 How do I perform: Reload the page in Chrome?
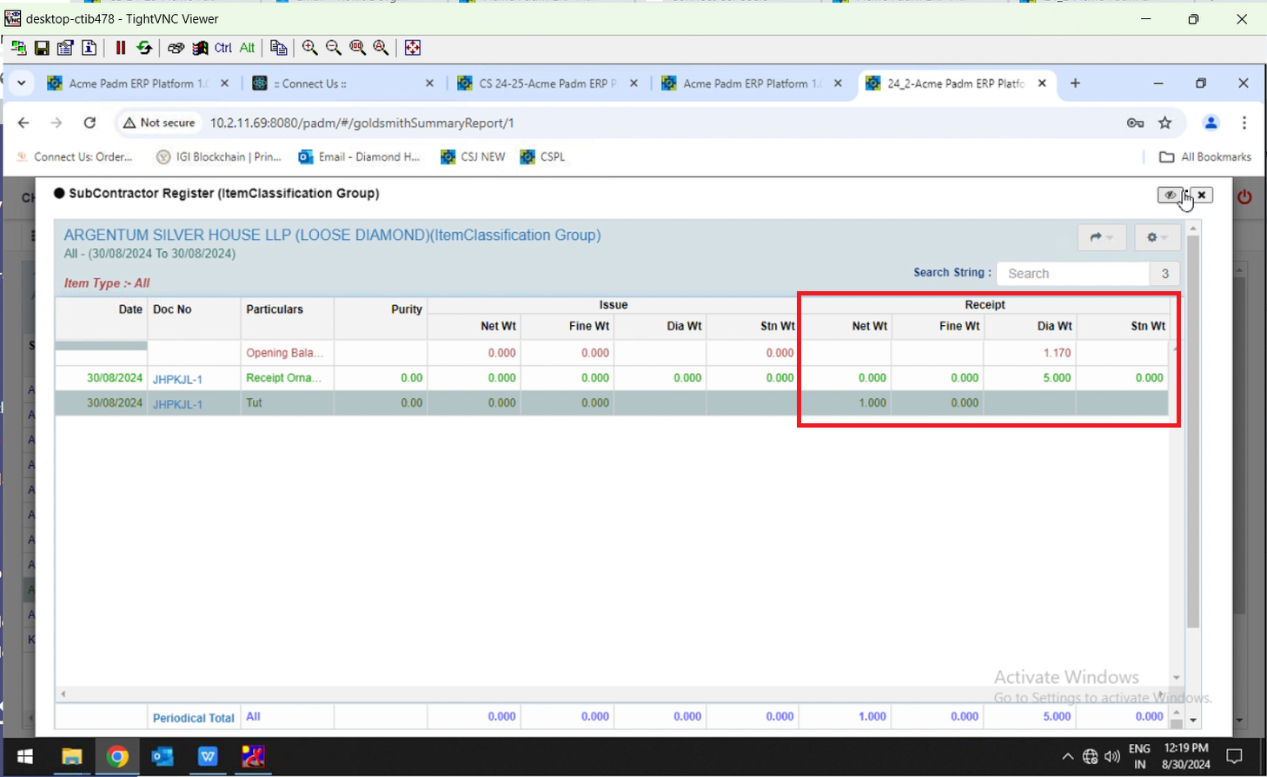point(90,123)
